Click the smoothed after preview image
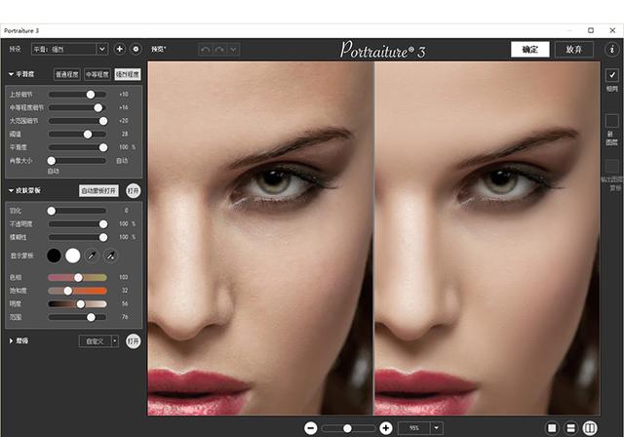 [487, 238]
